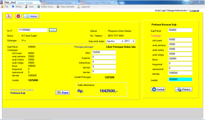Click the bold Jumlah value 1825000 on left
205x120 pixels.
33,80
